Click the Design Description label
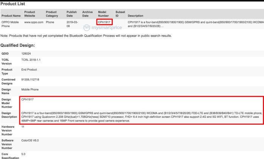The width and height of the screenshot is (264, 159). click(x=9, y=115)
